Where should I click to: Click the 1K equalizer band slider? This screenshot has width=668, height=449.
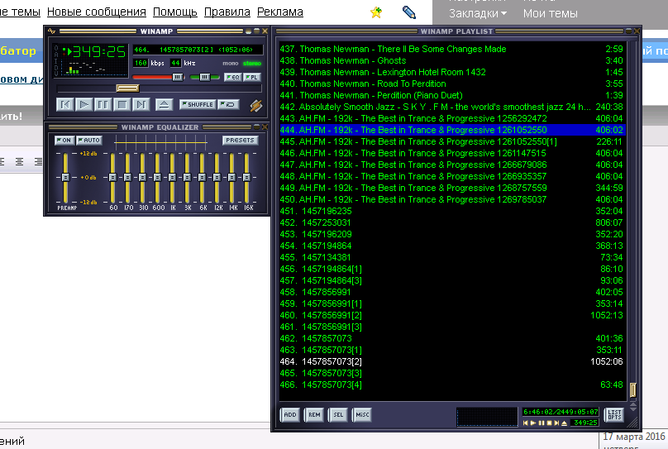(173, 178)
